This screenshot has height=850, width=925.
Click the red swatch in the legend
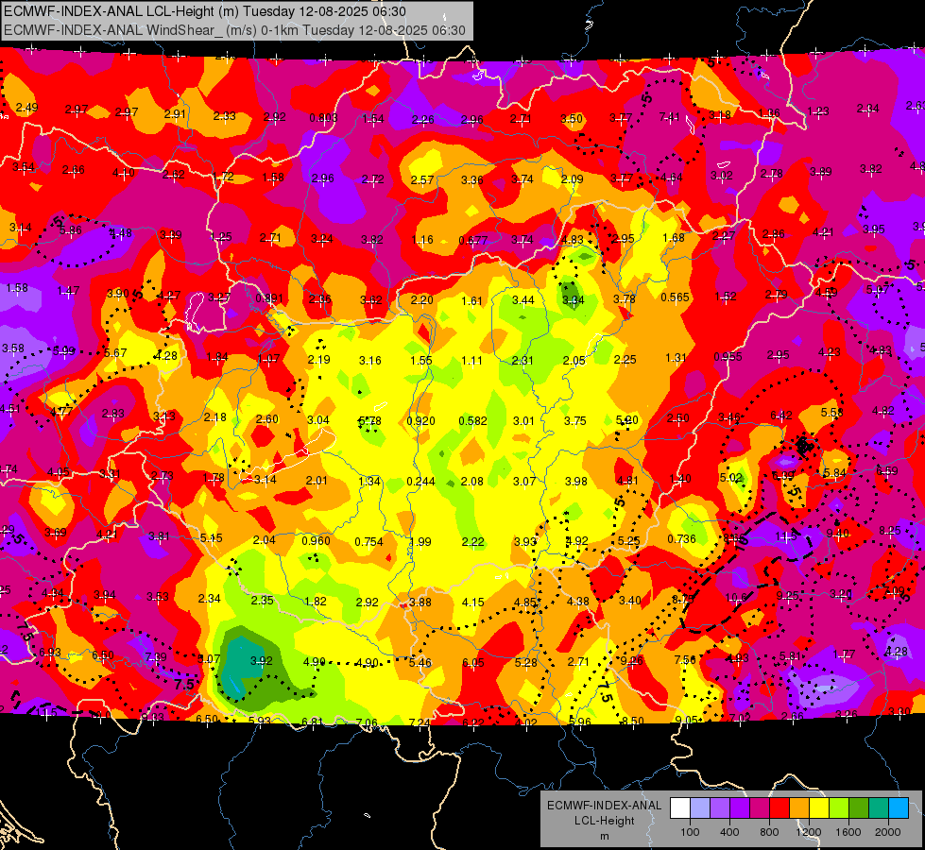(779, 808)
